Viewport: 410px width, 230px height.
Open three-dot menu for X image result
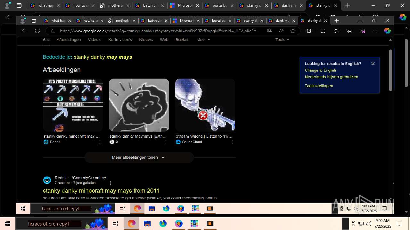tap(166, 142)
